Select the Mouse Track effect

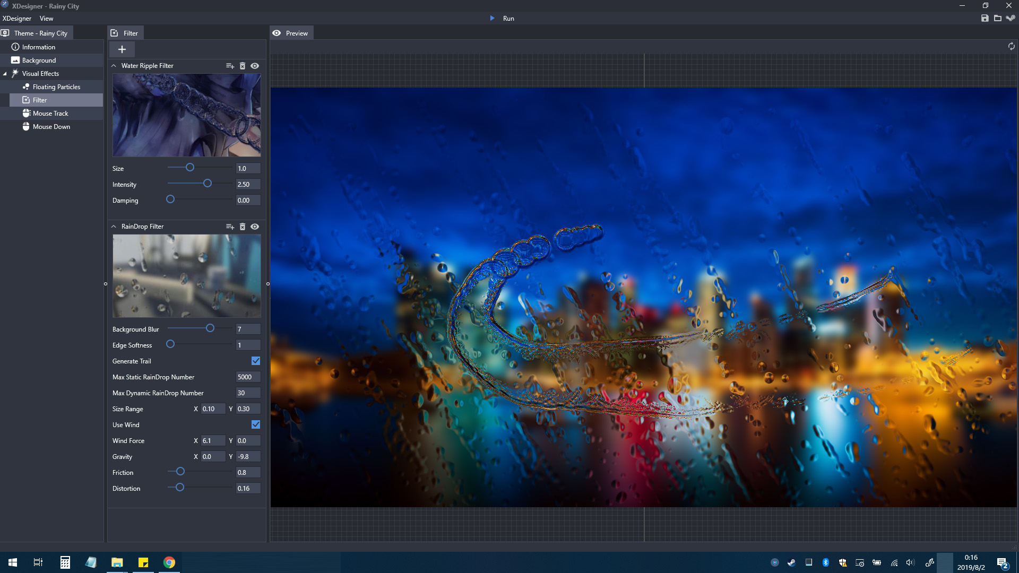pyautogui.click(x=50, y=112)
